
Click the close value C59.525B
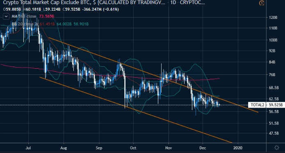click(71, 9)
